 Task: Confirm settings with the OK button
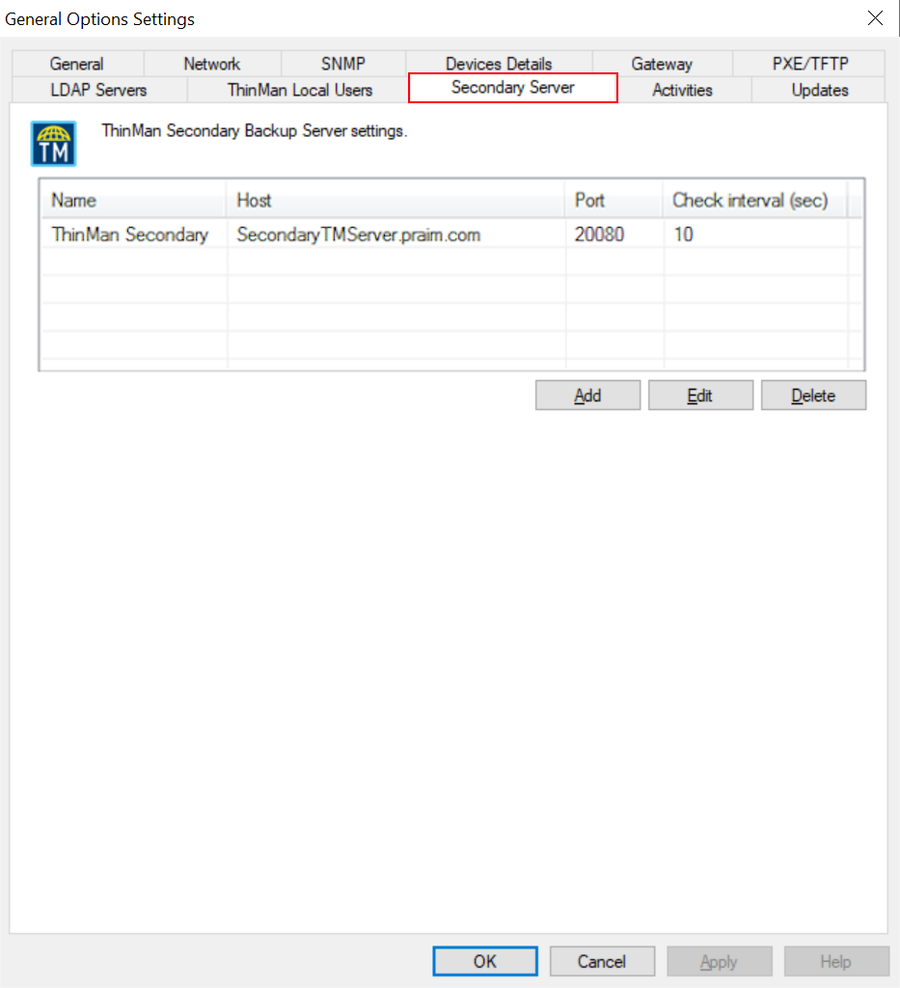point(485,961)
